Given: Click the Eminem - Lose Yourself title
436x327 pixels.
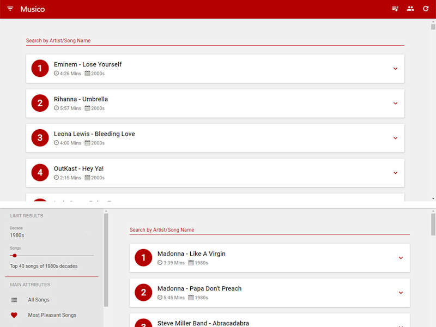Looking at the screenshot, I should coord(88,64).
